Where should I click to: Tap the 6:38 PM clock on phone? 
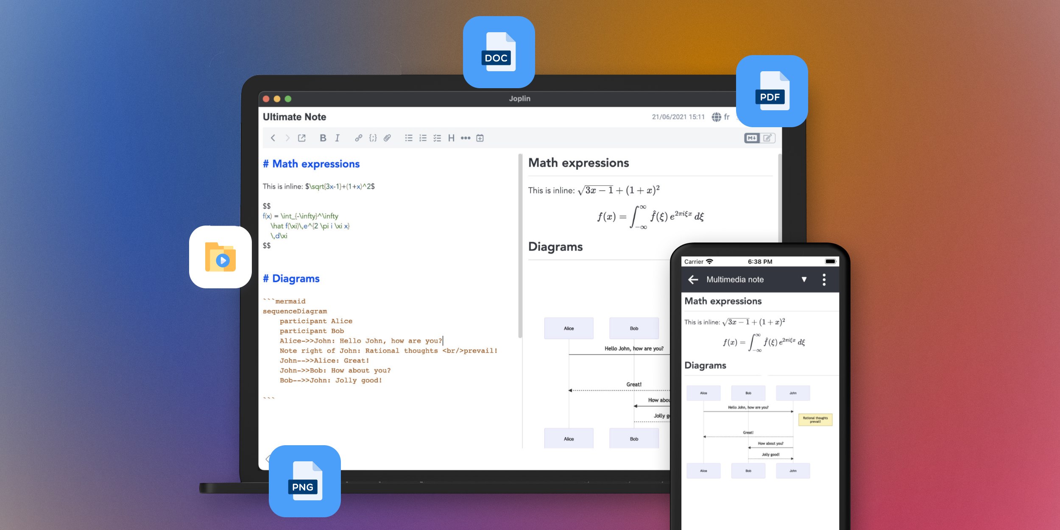coord(760,262)
